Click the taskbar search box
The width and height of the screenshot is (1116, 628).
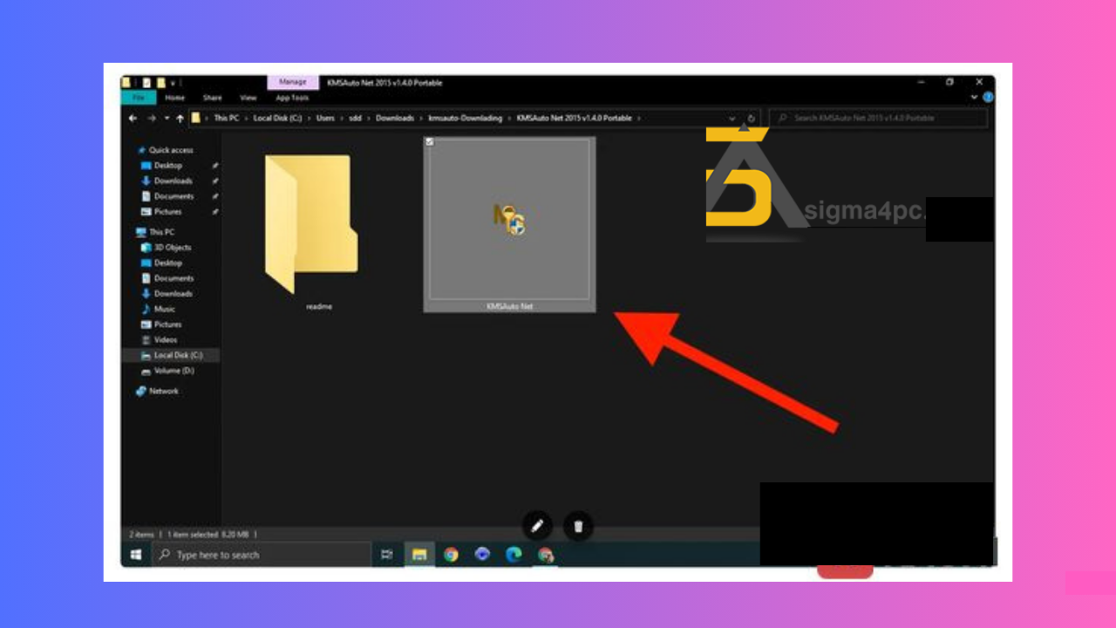tap(261, 555)
